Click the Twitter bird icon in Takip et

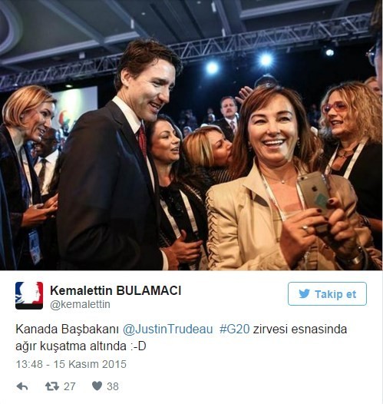(305, 293)
